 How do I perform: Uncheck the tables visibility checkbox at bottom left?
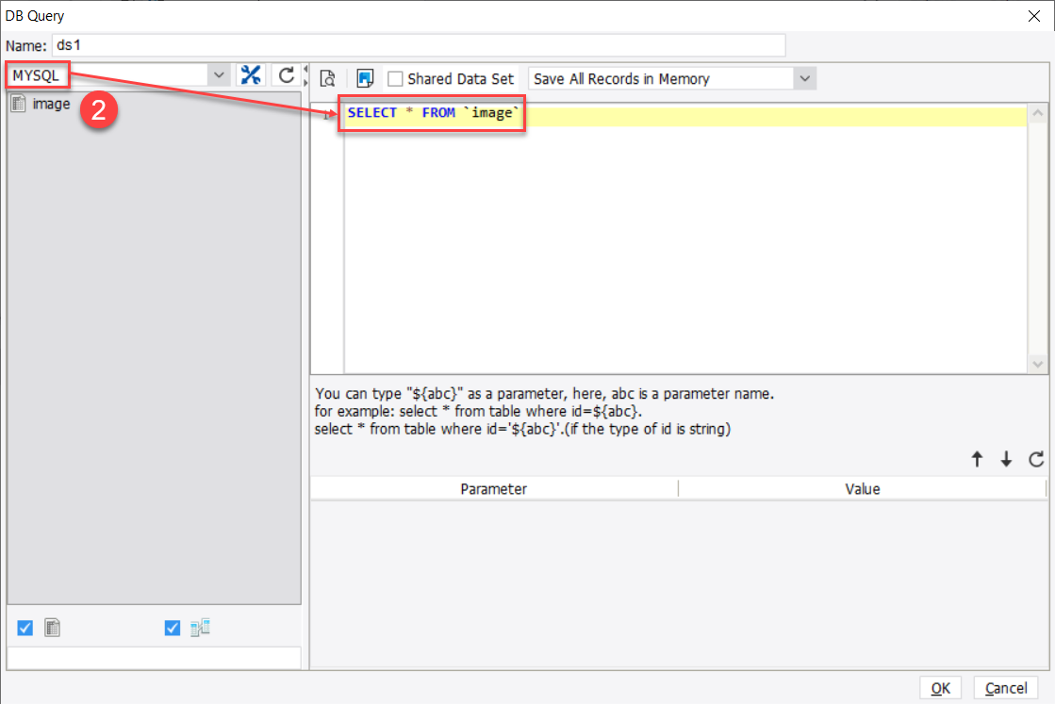tap(24, 627)
